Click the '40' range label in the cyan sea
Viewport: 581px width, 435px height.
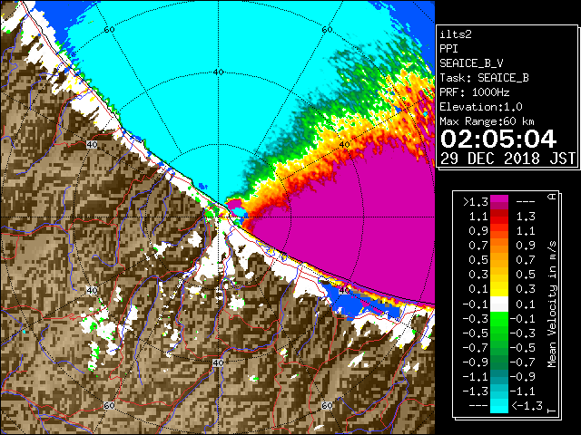tap(219, 72)
